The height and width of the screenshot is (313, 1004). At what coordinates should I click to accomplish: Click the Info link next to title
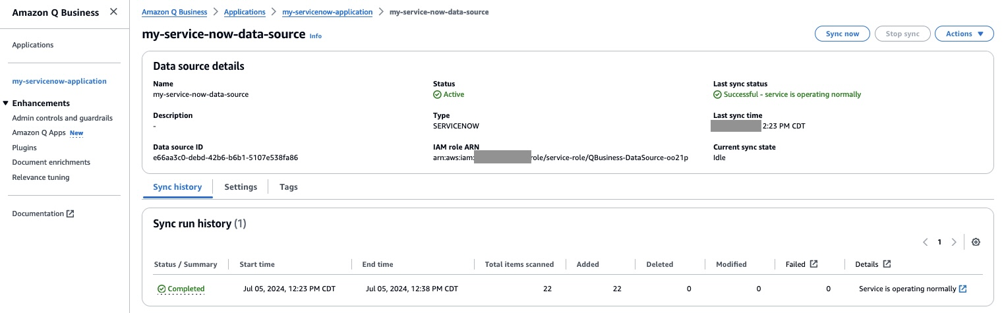coord(316,36)
